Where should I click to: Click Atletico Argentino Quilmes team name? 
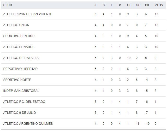[28, 124]
